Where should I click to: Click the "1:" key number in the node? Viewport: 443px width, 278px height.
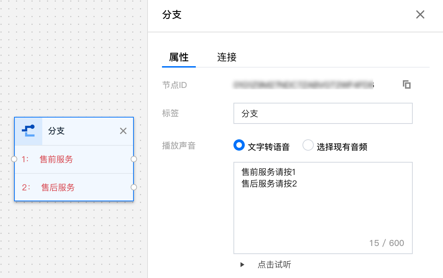[x=25, y=159]
